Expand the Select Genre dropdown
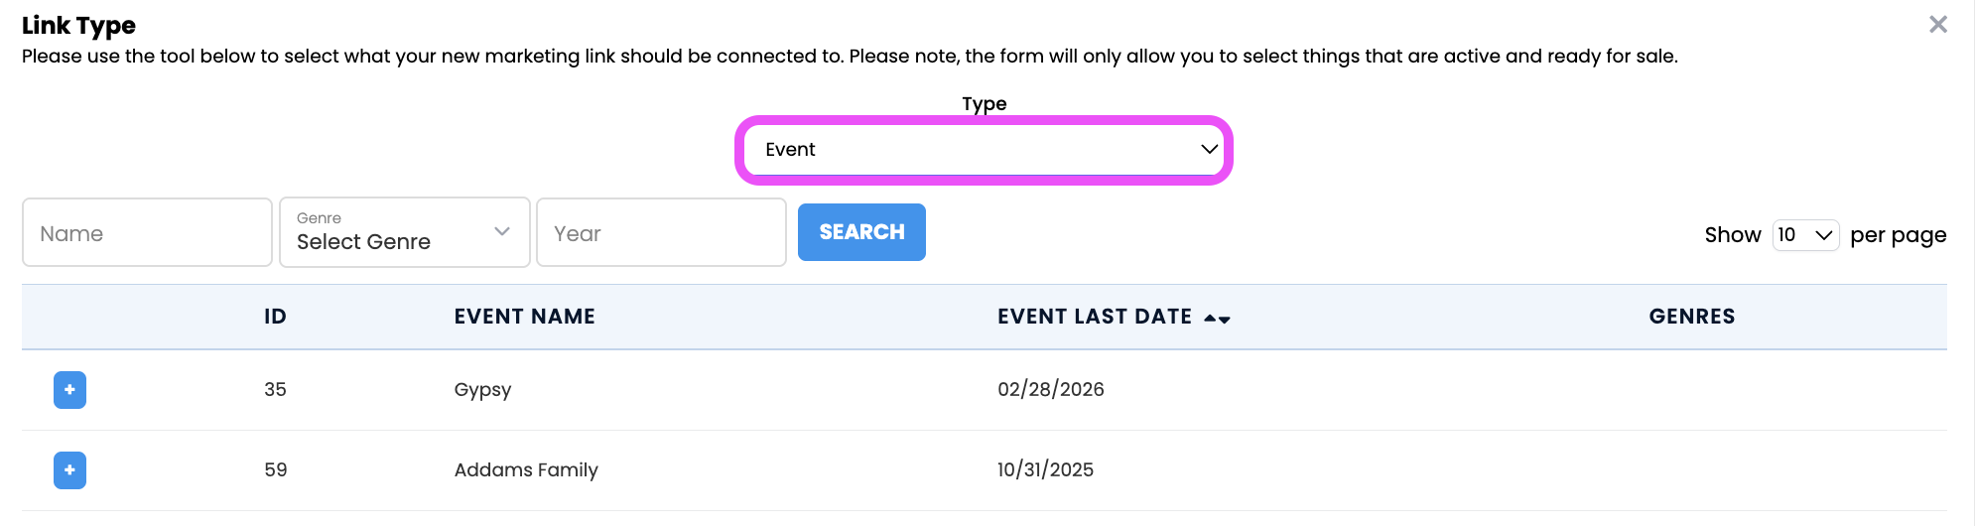Screen dimensions: 1975x526 (404, 232)
